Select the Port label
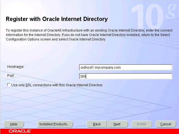This screenshot has height=134, width=179. point(11,76)
